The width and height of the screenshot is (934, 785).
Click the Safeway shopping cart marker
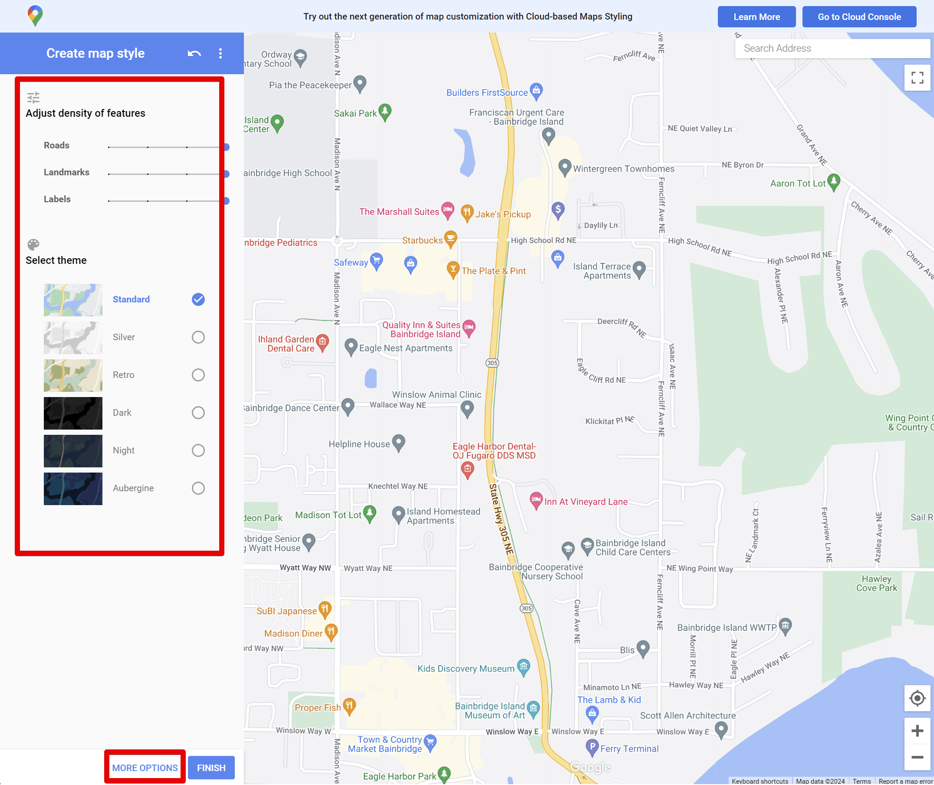coord(376,261)
